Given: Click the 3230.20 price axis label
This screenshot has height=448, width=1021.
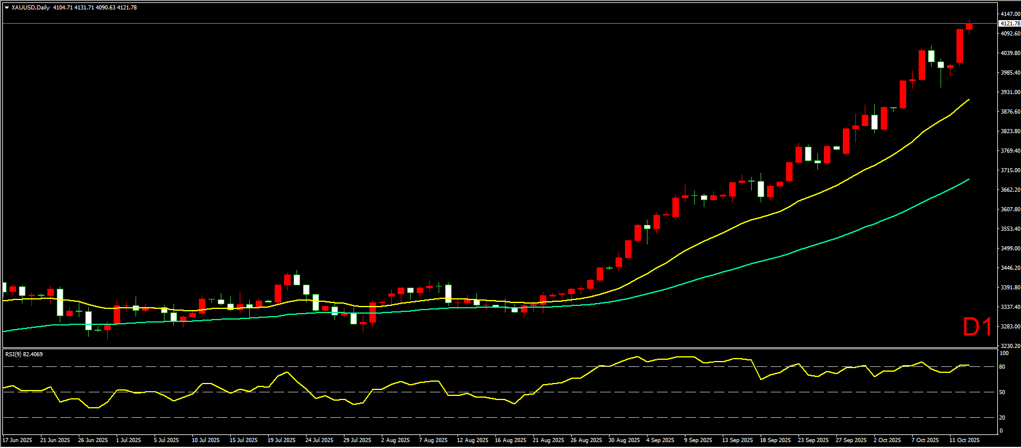Looking at the screenshot, I should pos(1010,346).
